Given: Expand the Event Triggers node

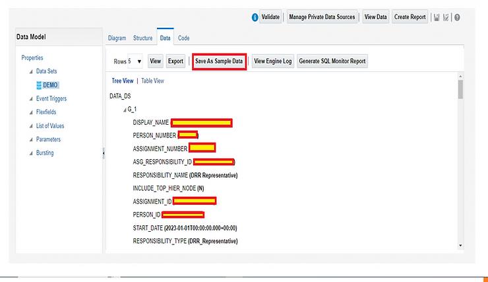Looking at the screenshot, I should [31, 99].
